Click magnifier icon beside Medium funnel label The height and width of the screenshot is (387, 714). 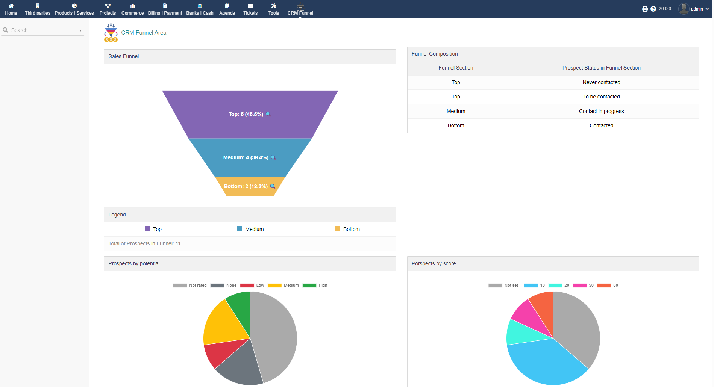(x=273, y=157)
